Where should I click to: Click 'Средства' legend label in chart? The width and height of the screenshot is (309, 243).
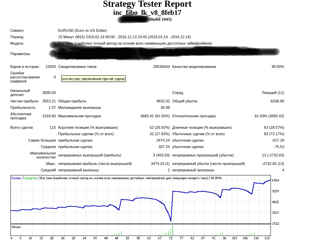(x=31, y=178)
